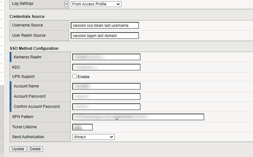
Task: Click the Delete button
Action: [x=35, y=149]
